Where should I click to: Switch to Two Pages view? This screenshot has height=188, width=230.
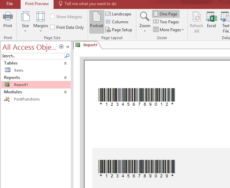coord(166,22)
